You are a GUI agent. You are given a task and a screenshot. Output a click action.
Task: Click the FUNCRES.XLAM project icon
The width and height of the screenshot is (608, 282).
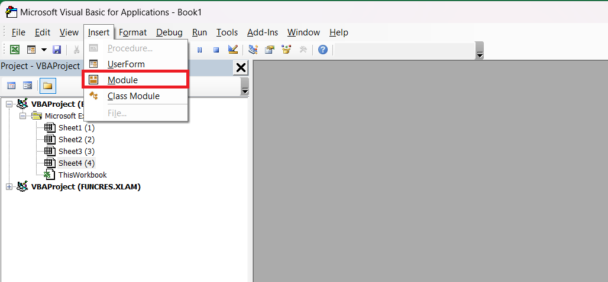point(23,186)
